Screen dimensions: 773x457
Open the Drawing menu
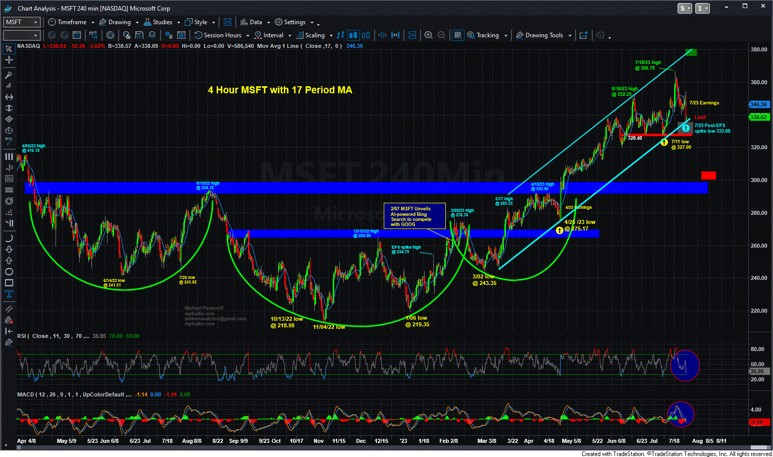(116, 22)
